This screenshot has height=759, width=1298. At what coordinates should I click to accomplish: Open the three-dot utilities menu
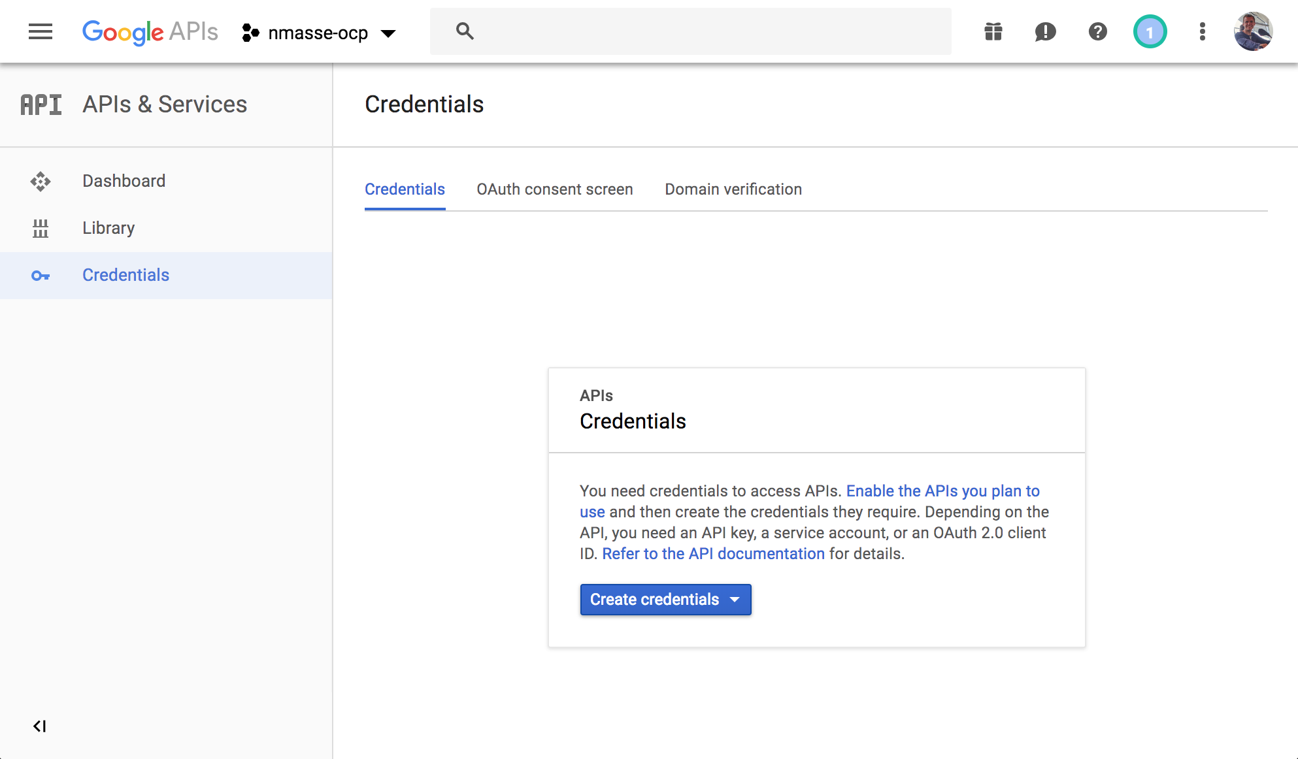[1202, 31]
